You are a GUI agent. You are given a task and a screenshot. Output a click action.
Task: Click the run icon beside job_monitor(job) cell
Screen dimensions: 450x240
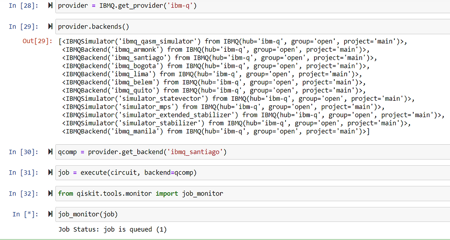50,214
